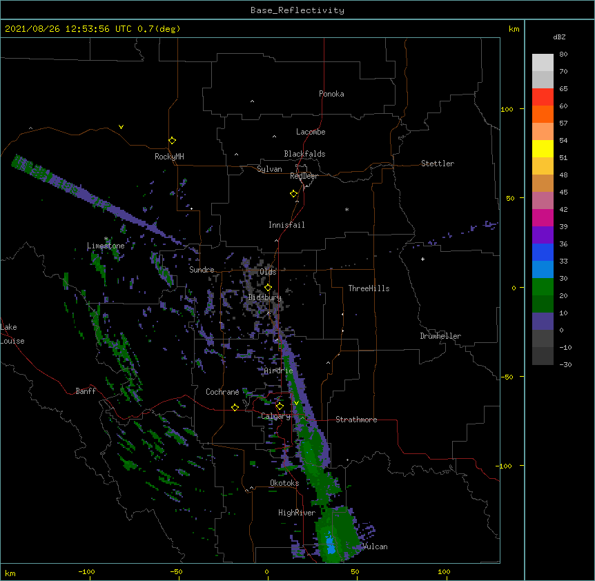Click the Ponoka city label

331,94
